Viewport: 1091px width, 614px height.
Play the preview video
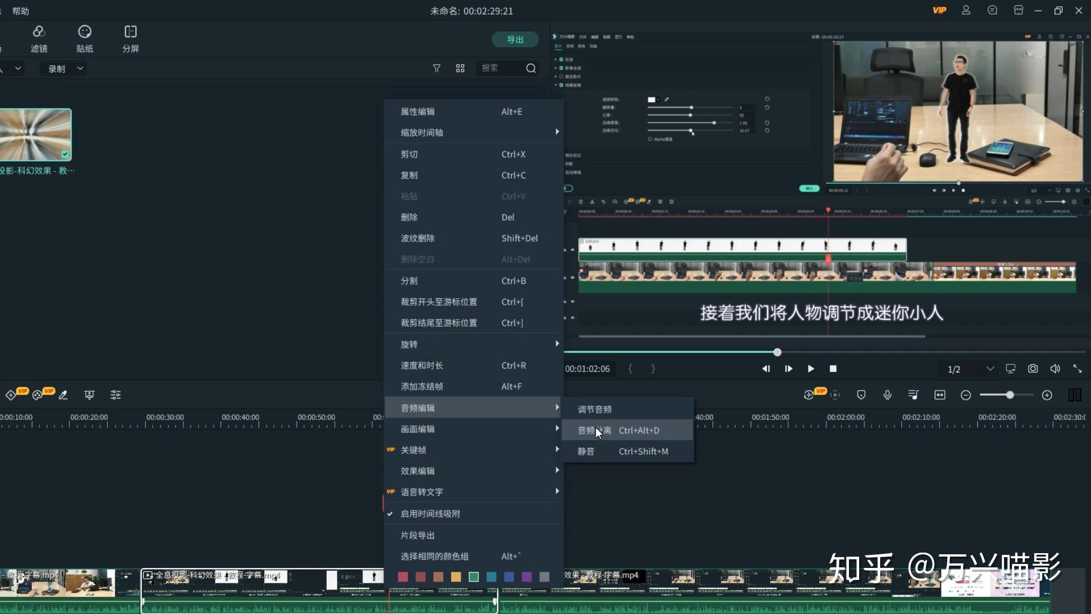tap(810, 368)
